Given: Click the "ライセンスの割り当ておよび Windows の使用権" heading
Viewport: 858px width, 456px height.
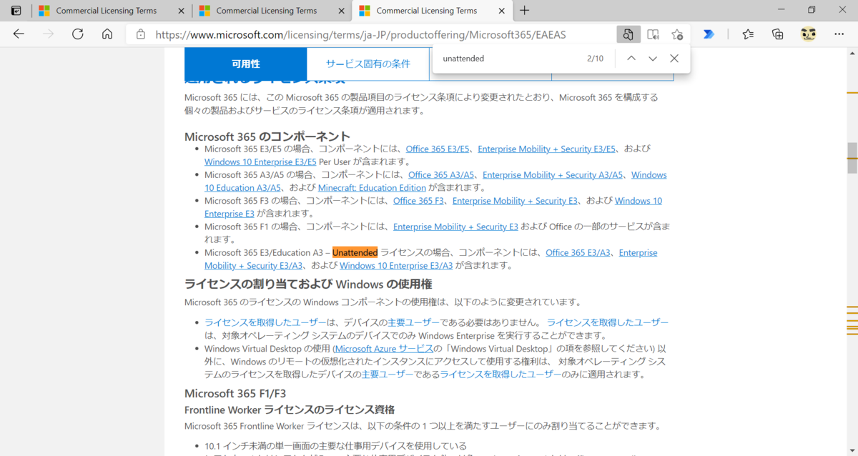Looking at the screenshot, I should click(x=308, y=284).
